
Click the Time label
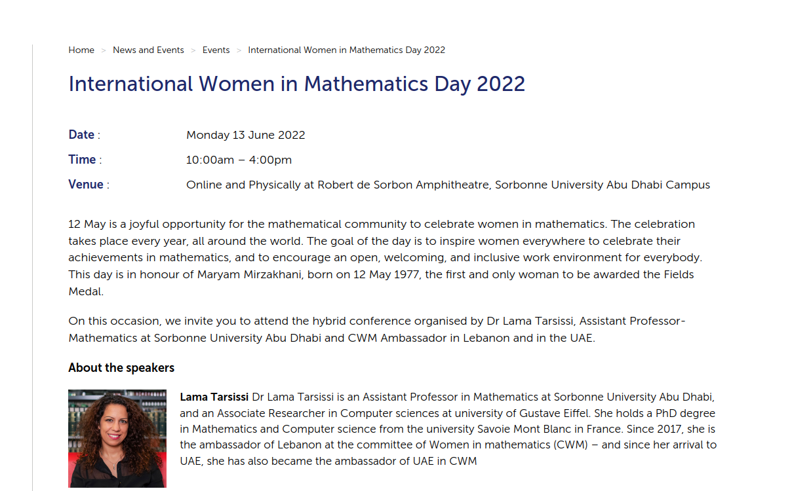(x=82, y=160)
